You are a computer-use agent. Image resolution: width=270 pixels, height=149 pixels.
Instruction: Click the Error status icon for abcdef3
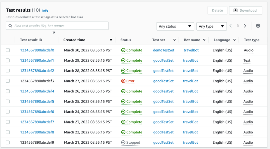coord(123,81)
